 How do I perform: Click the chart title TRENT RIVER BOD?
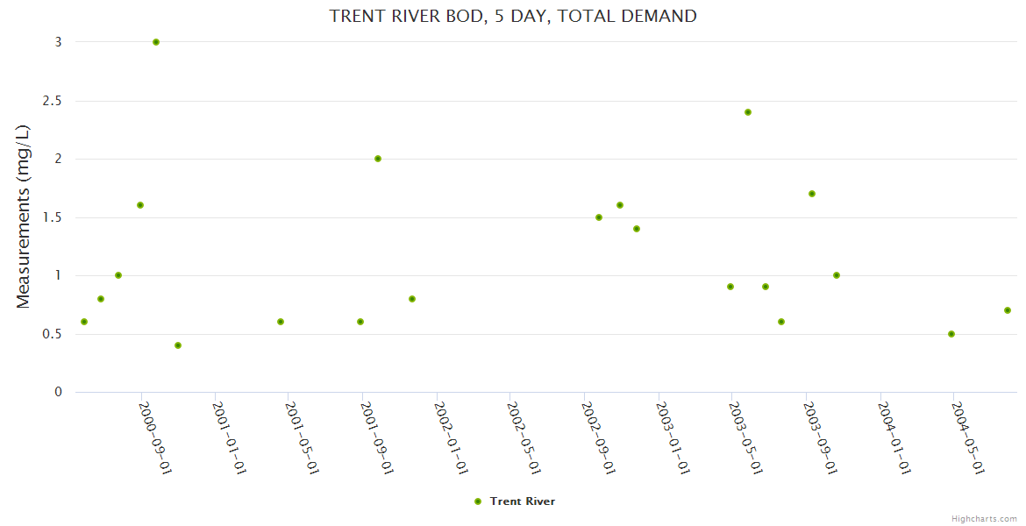point(513,16)
